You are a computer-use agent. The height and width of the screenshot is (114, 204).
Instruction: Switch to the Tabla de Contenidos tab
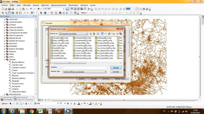tap(24, 100)
